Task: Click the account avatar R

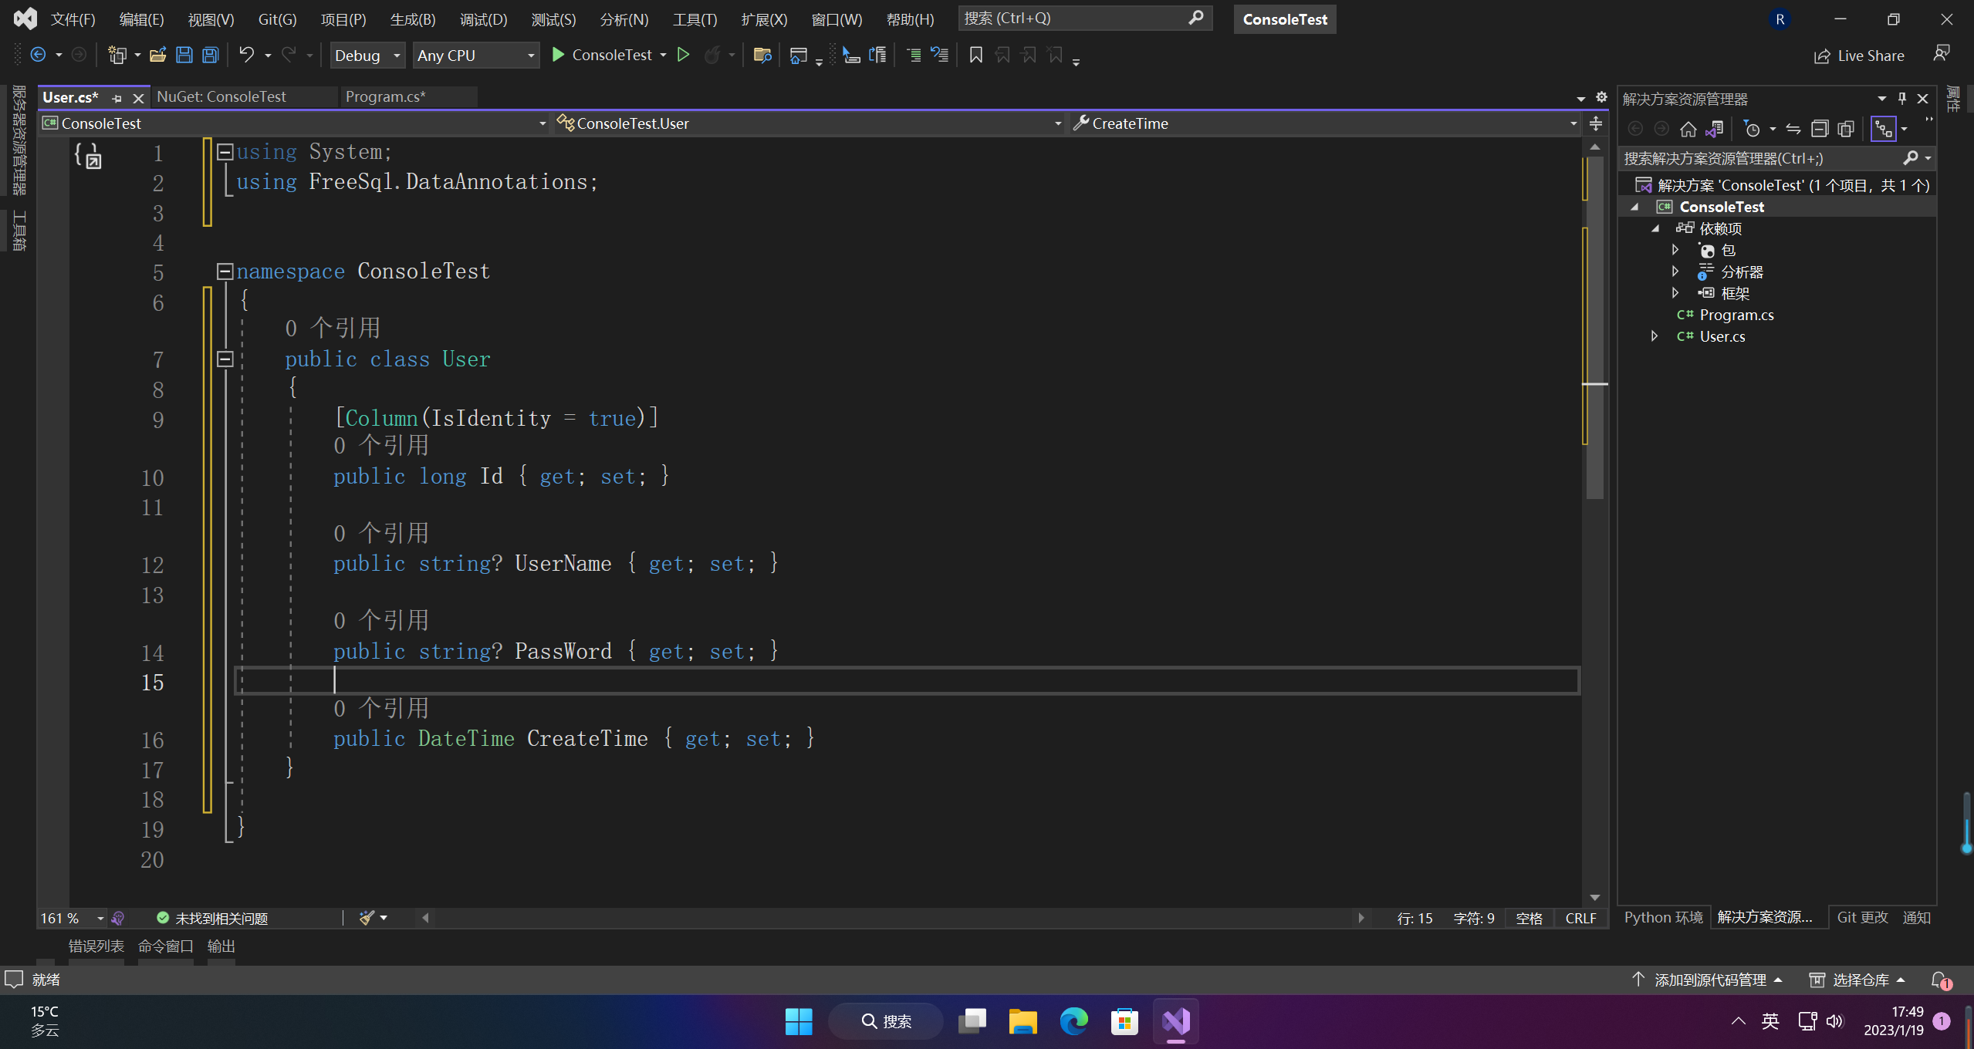Action: click(x=1780, y=19)
